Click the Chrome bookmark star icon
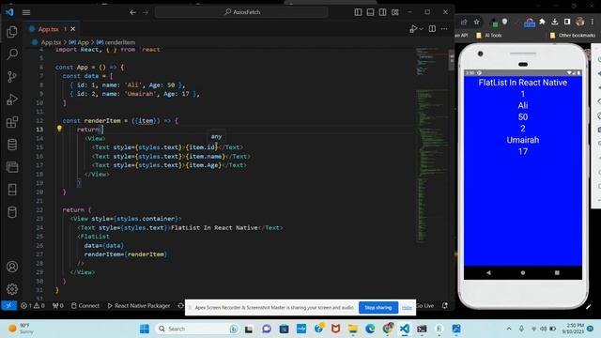Image resolution: width=601 pixels, height=338 pixels. coord(476,22)
